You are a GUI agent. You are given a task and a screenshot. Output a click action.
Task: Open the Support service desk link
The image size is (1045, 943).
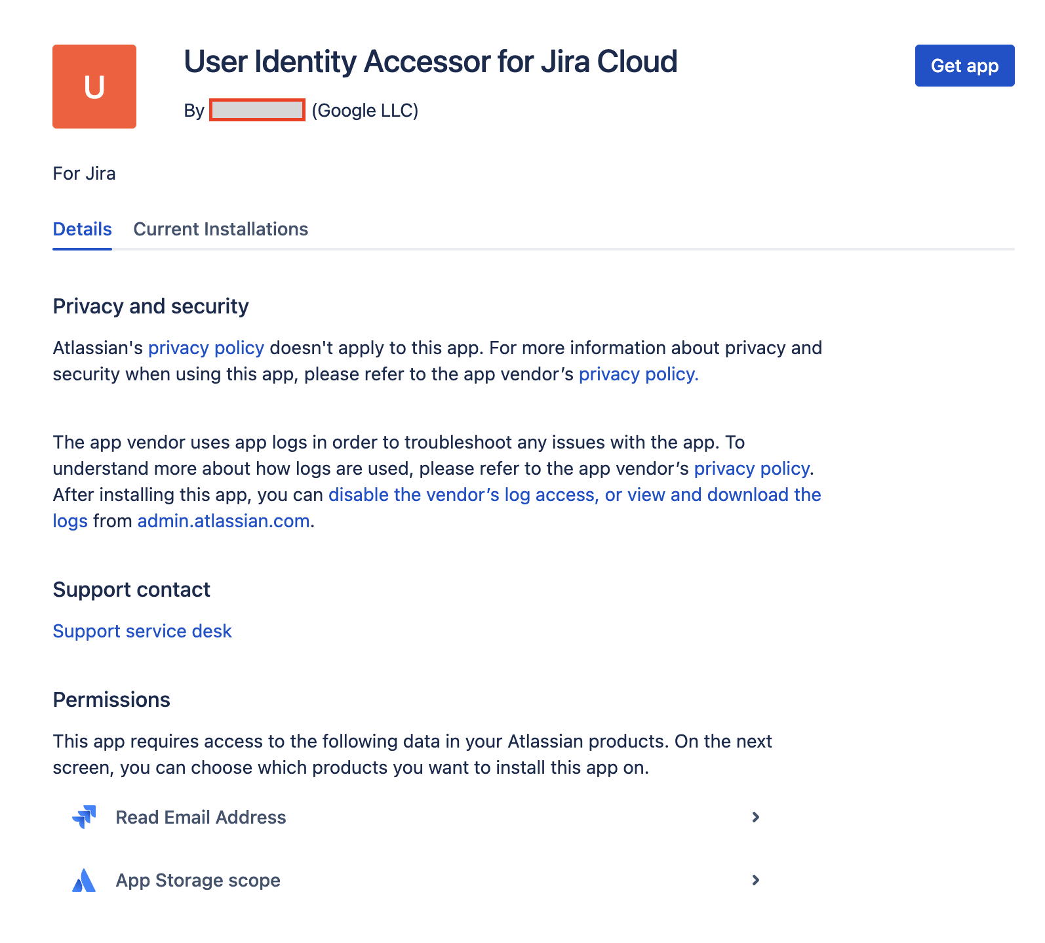pyautogui.click(x=142, y=631)
